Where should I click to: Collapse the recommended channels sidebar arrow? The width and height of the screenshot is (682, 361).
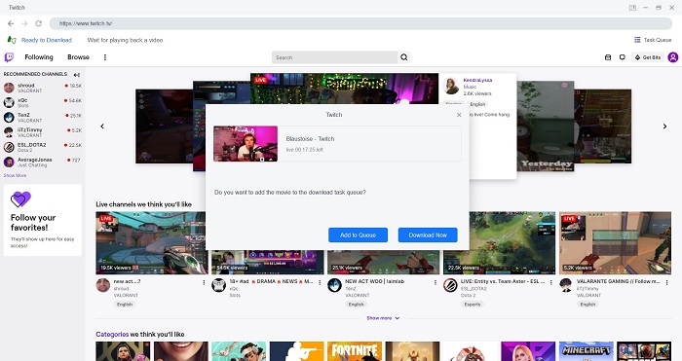(x=77, y=75)
